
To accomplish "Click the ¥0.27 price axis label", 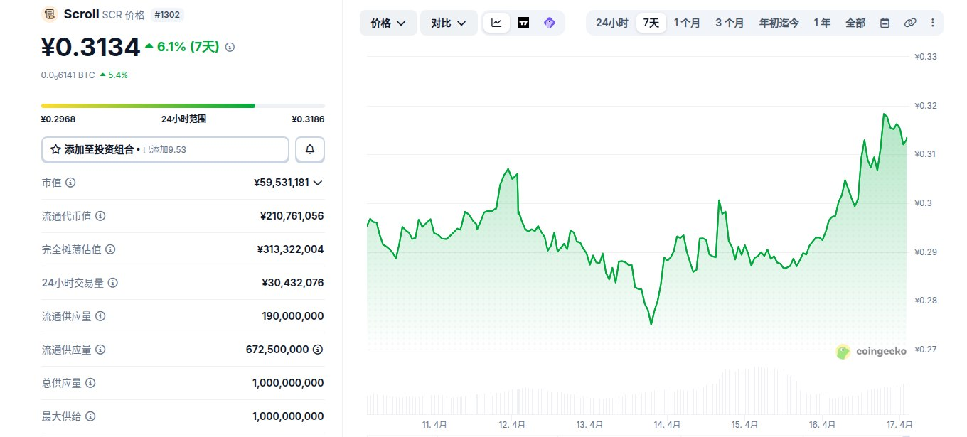I will click(925, 349).
